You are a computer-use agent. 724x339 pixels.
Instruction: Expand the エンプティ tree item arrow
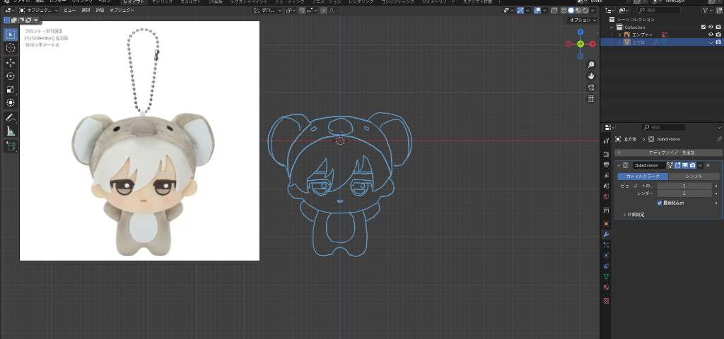tap(620, 35)
